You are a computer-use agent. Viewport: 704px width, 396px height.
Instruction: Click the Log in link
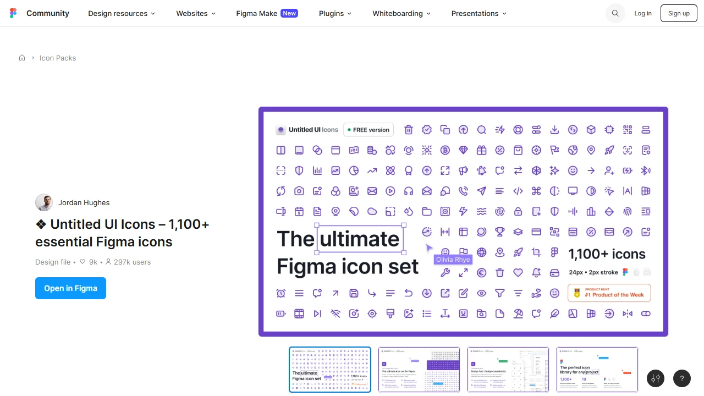(x=642, y=13)
